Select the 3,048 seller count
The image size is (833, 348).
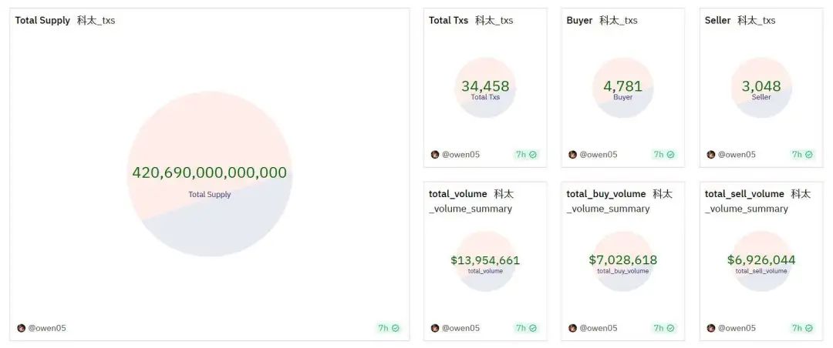point(761,86)
